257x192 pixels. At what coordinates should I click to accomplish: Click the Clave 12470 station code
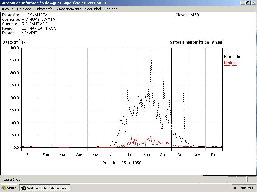coord(187,15)
